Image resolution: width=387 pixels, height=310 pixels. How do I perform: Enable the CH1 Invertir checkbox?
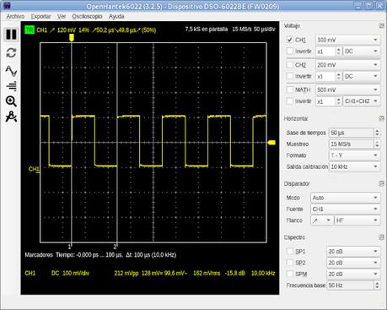[290, 51]
